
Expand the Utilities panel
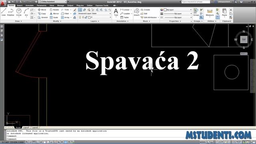[x=212, y=21]
